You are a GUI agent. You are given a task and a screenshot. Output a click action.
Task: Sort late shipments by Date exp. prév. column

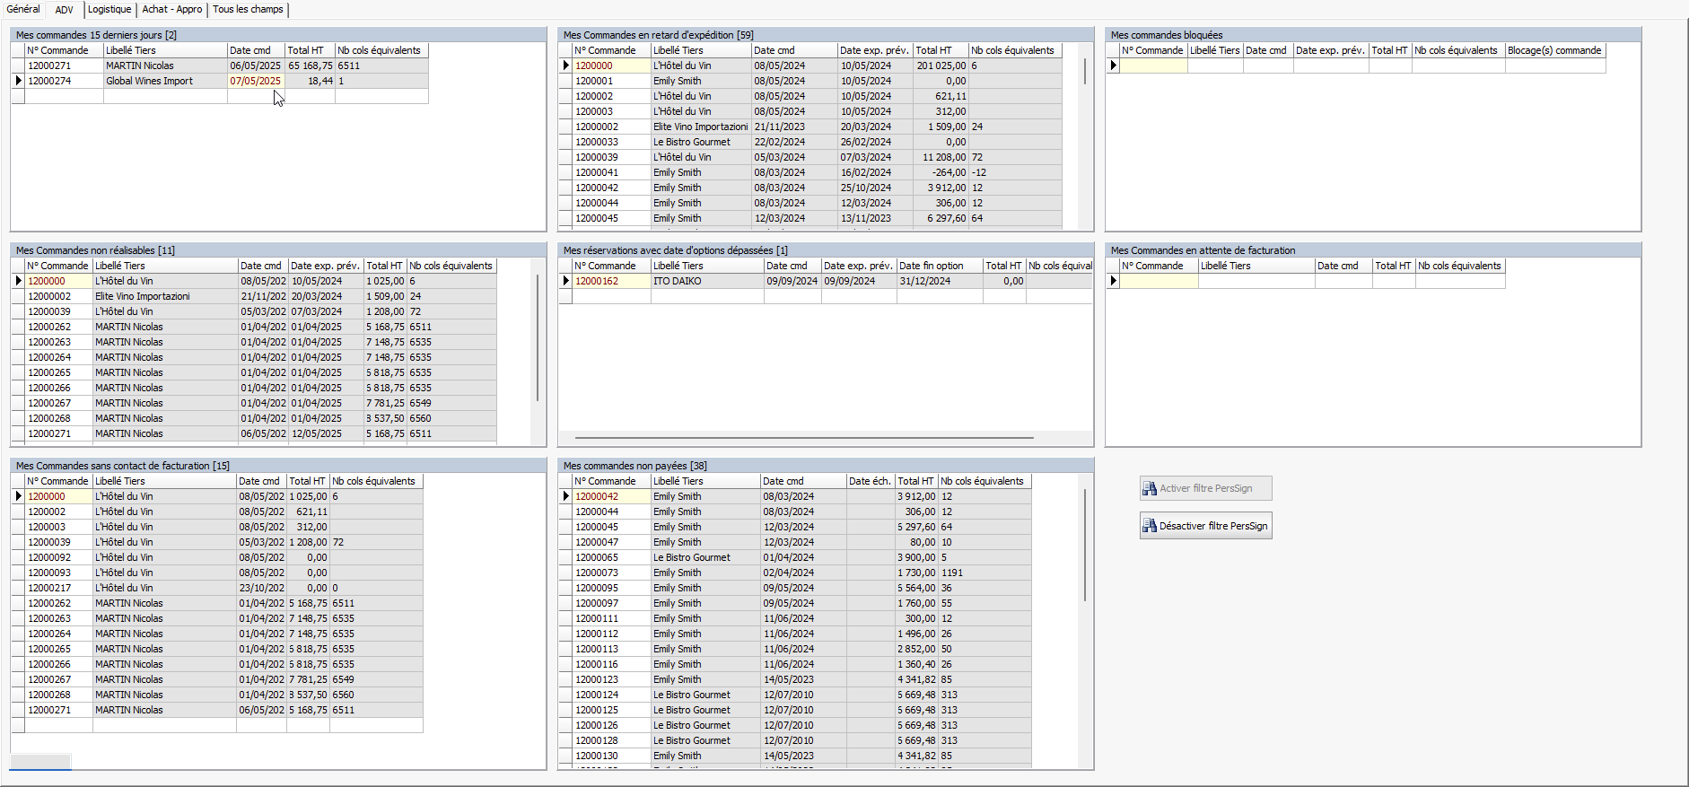point(874,50)
